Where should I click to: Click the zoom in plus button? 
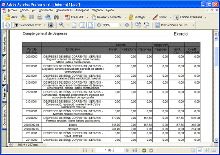pyautogui.click(x=127, y=25)
